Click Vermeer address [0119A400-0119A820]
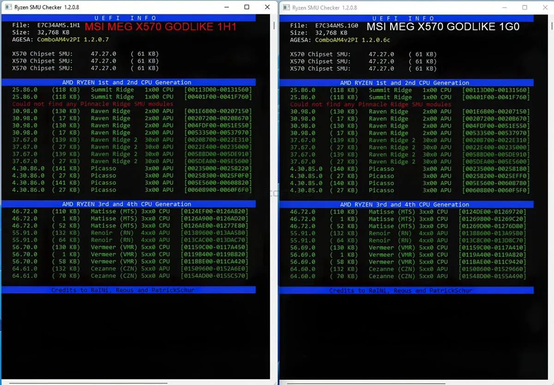This screenshot has height=385, width=554. (x=492, y=255)
